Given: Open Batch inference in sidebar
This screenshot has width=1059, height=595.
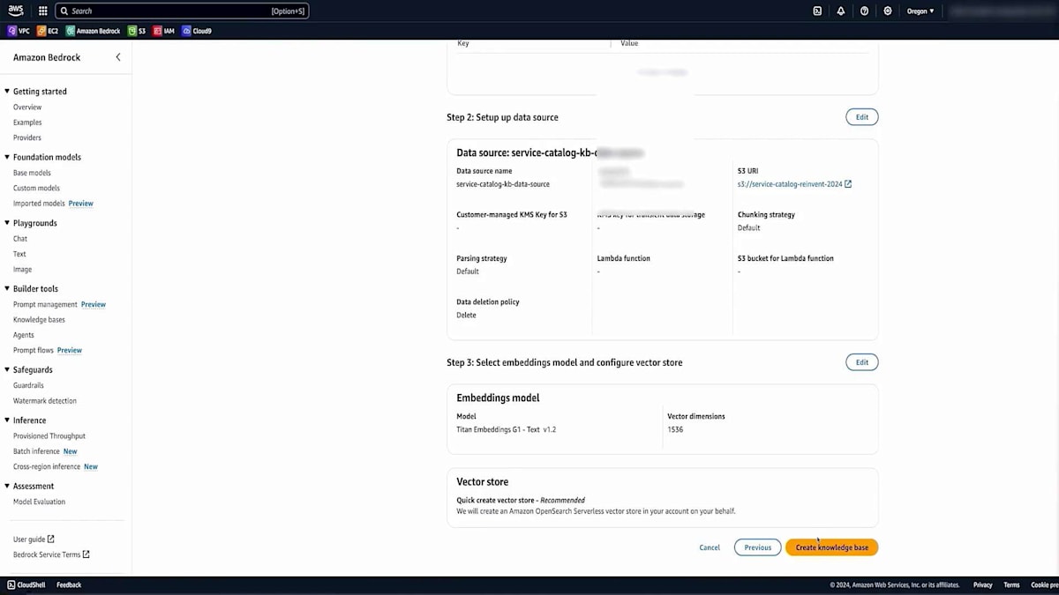Looking at the screenshot, I should click(x=36, y=451).
